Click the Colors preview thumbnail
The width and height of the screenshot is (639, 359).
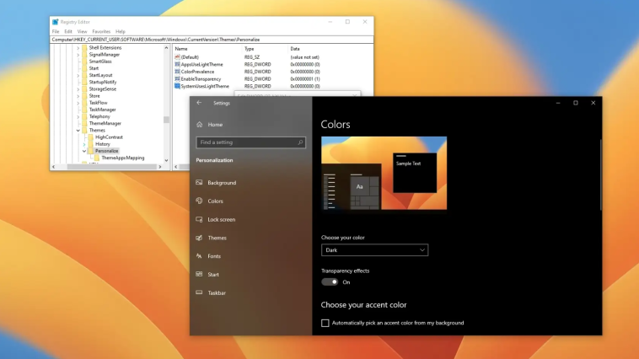[x=384, y=173]
